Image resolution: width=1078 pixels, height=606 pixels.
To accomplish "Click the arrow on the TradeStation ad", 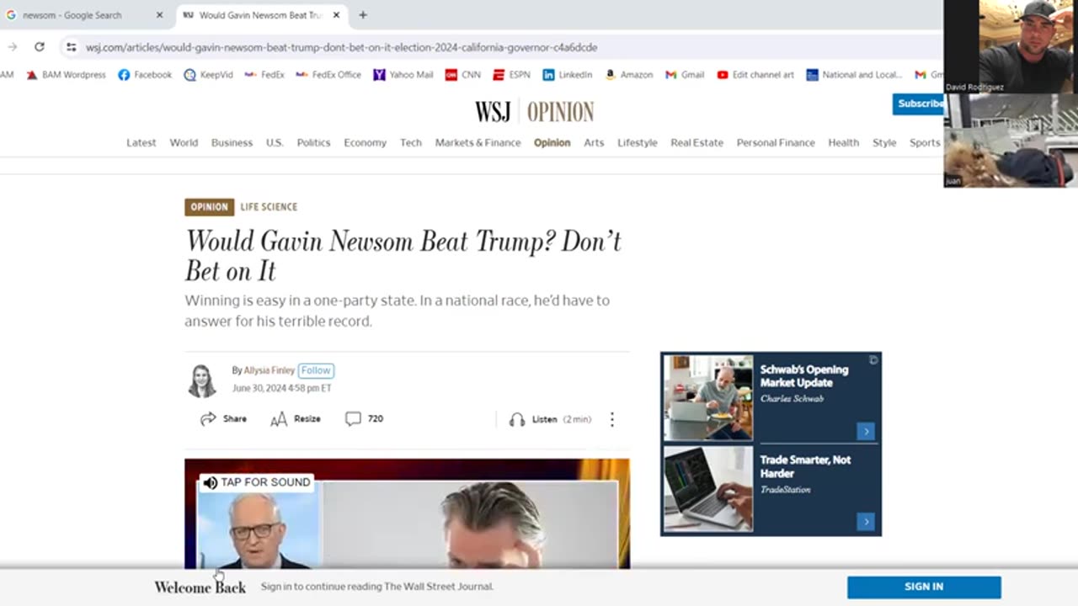I will [x=866, y=522].
